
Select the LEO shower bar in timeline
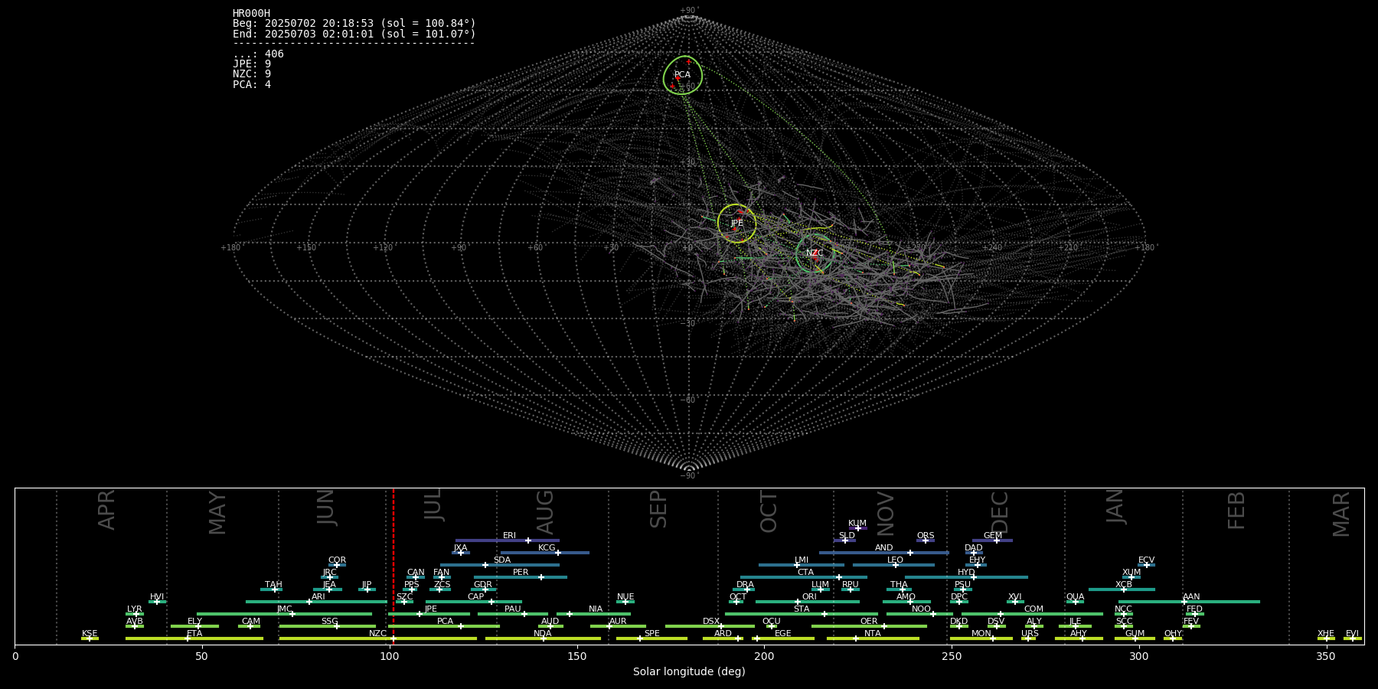[893, 565]
